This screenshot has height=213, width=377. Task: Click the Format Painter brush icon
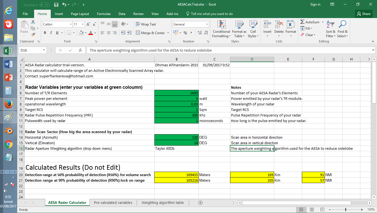click(x=33, y=35)
